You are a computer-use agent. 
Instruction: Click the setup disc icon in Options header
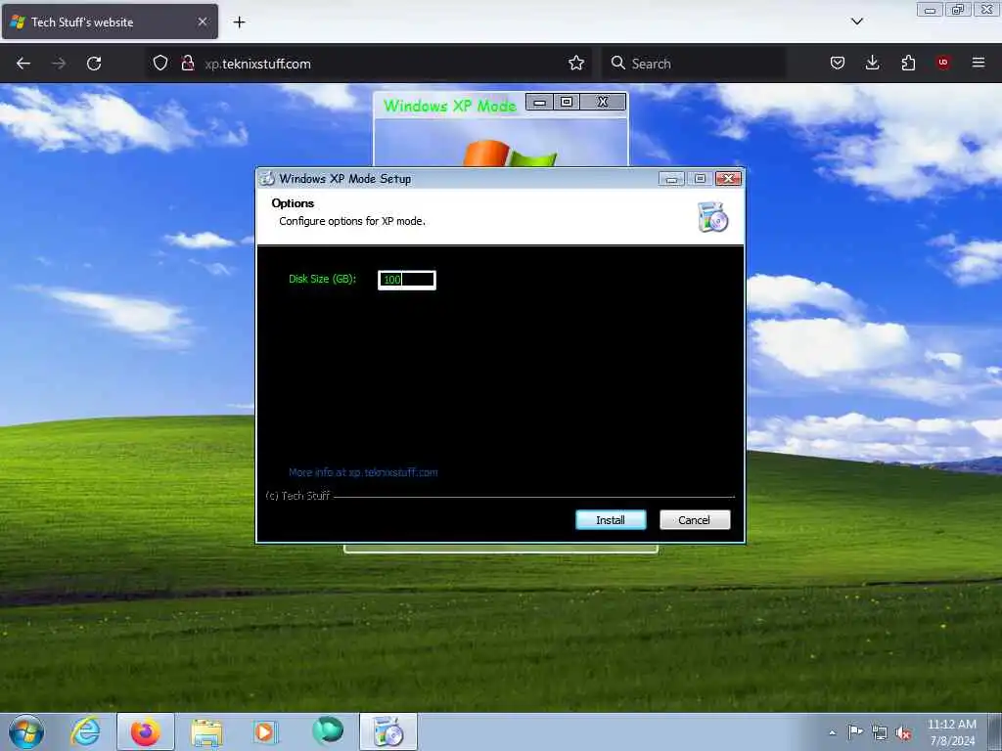[x=713, y=216]
